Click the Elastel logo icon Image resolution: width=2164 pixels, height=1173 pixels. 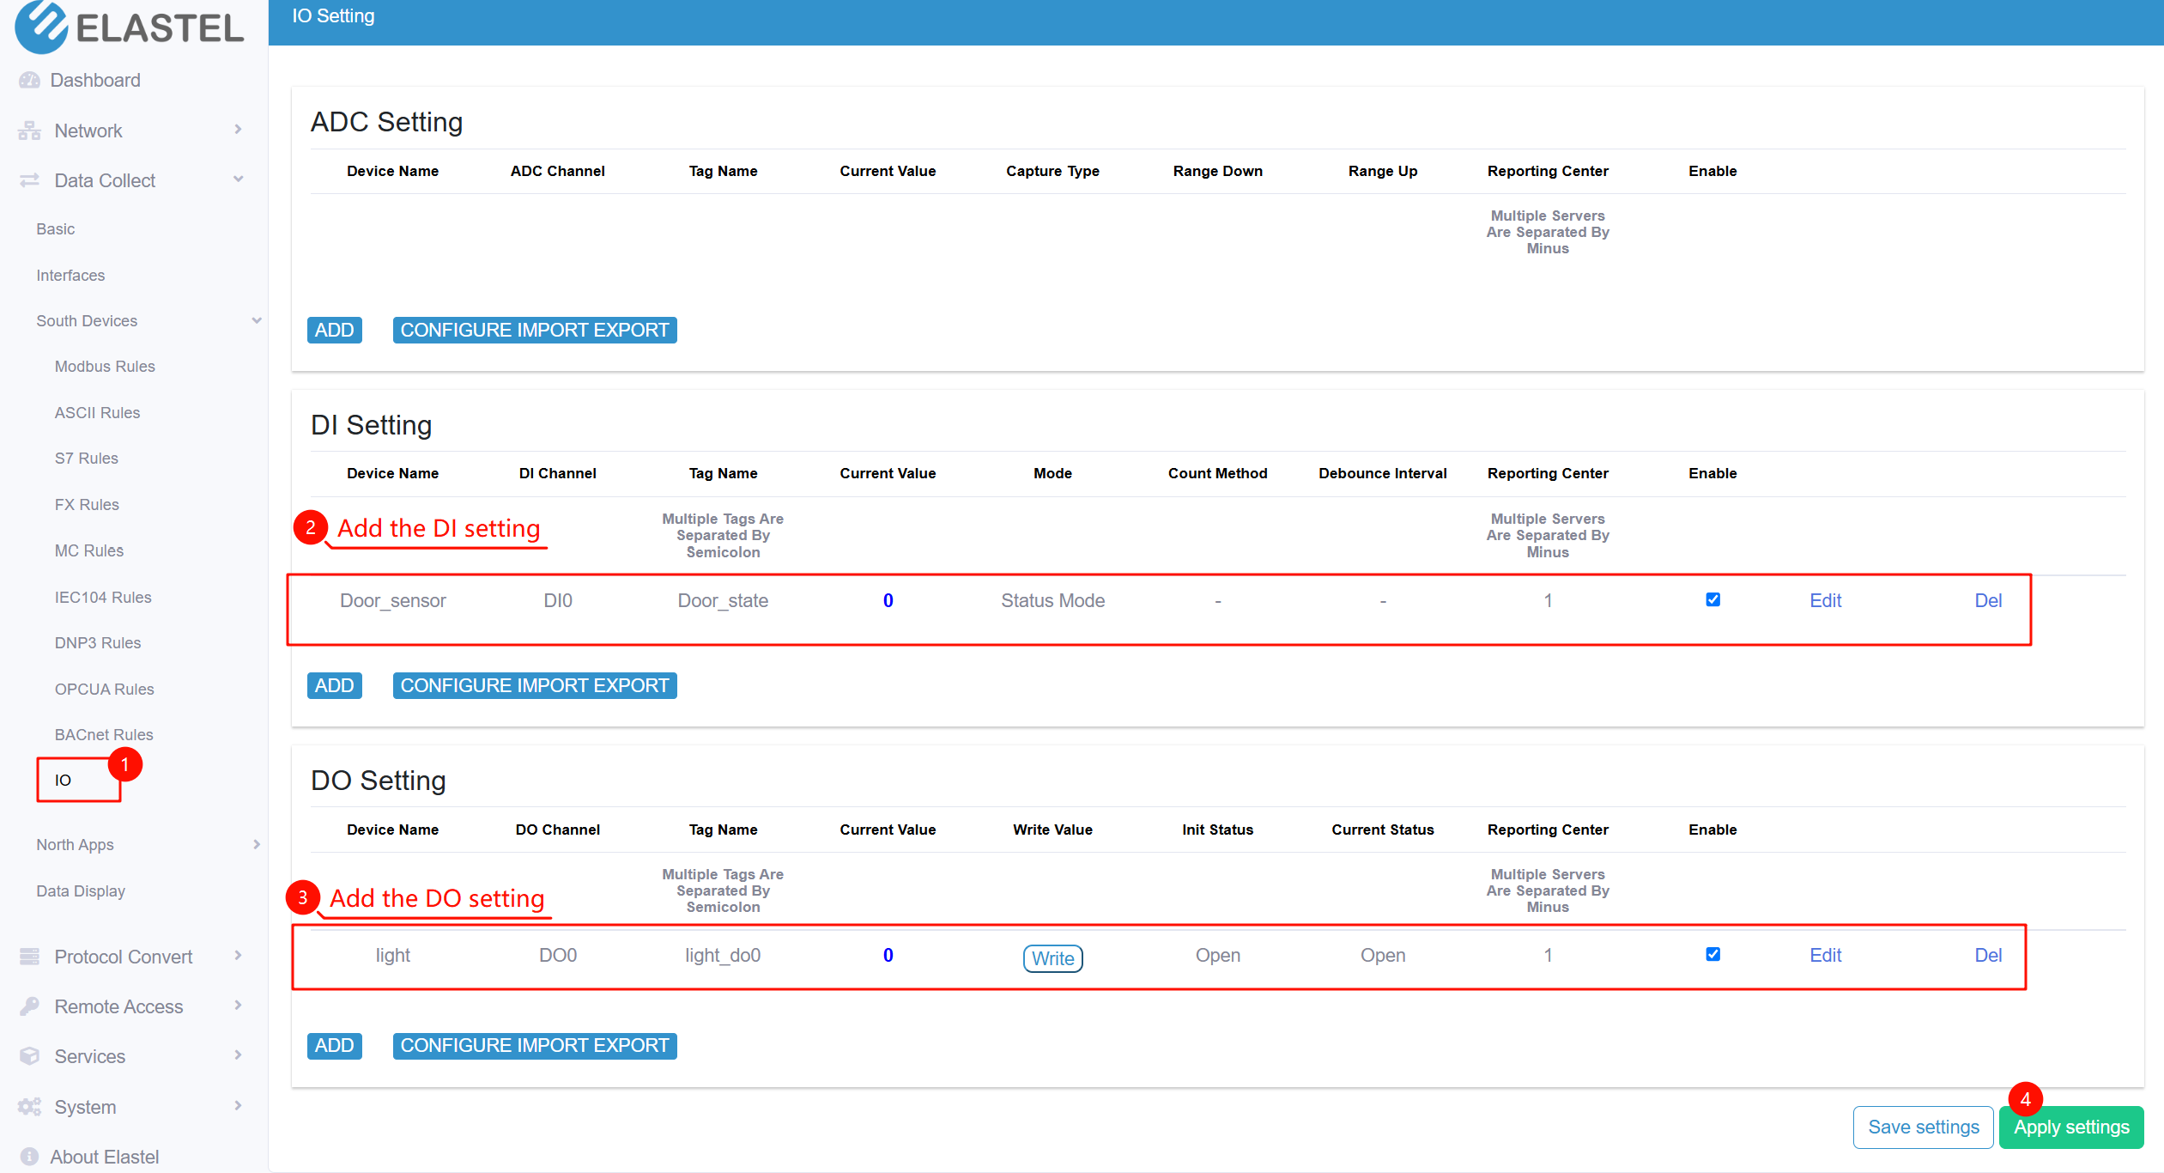pyautogui.click(x=41, y=25)
